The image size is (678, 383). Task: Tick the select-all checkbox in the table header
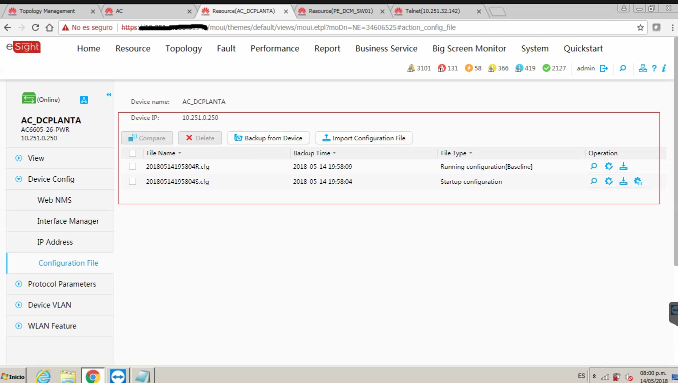tap(132, 153)
